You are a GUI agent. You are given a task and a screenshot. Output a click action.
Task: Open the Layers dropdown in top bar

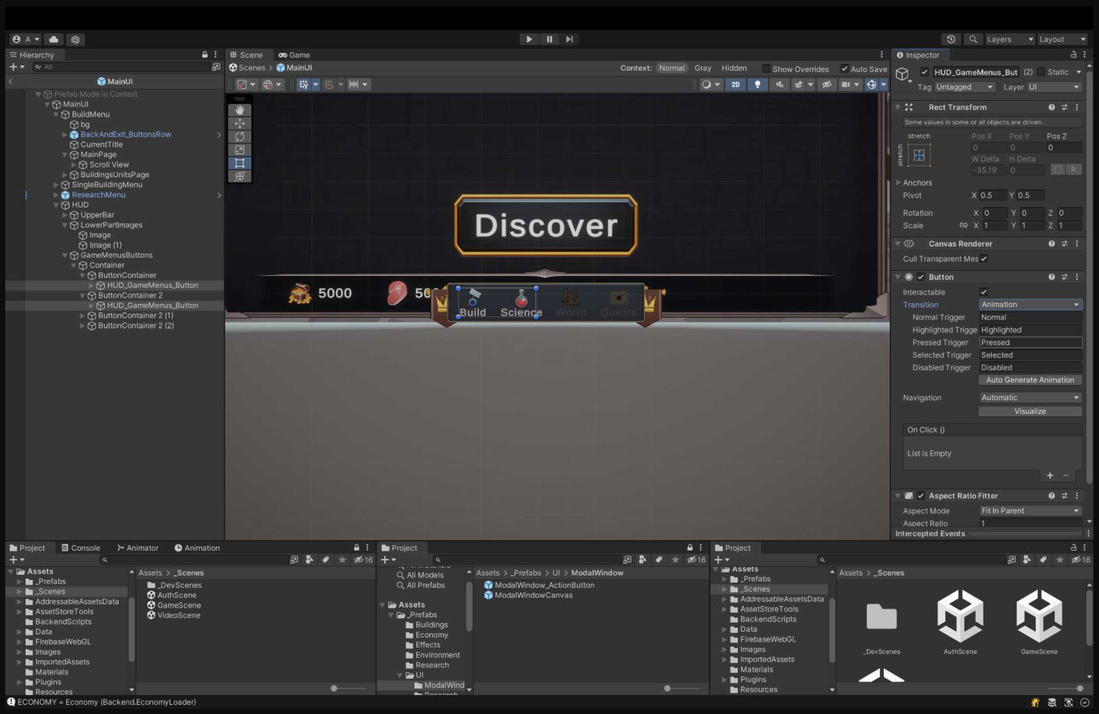click(1010, 39)
